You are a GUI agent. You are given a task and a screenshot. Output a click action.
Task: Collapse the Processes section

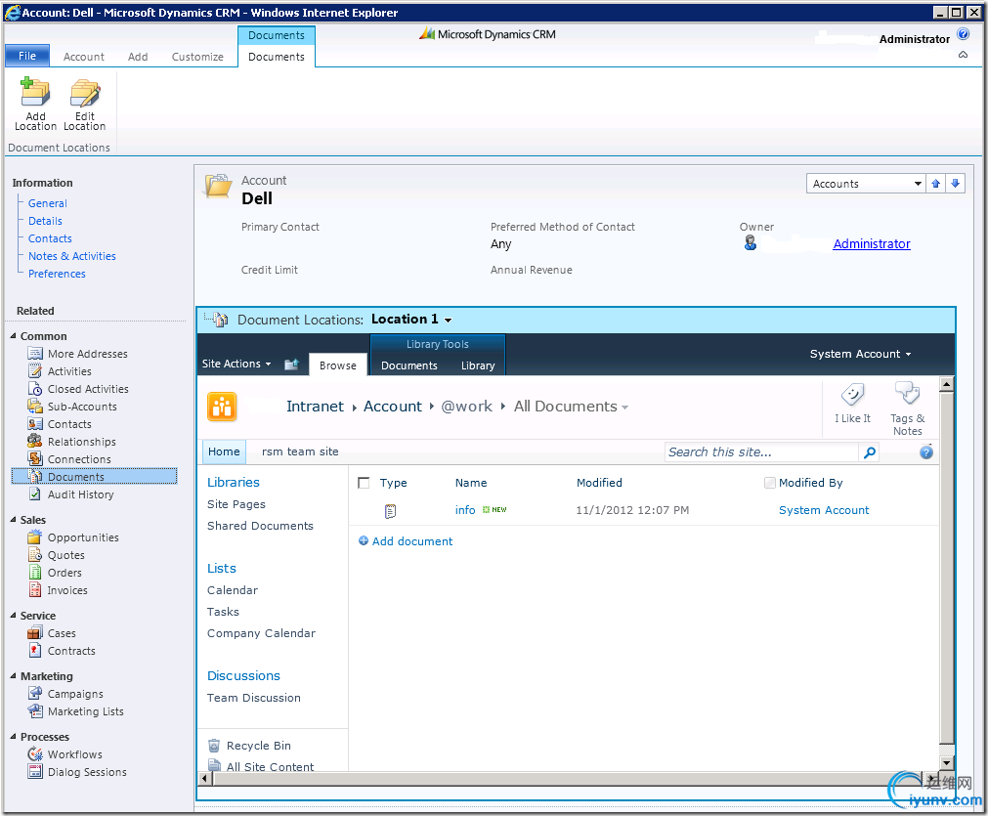pos(14,737)
